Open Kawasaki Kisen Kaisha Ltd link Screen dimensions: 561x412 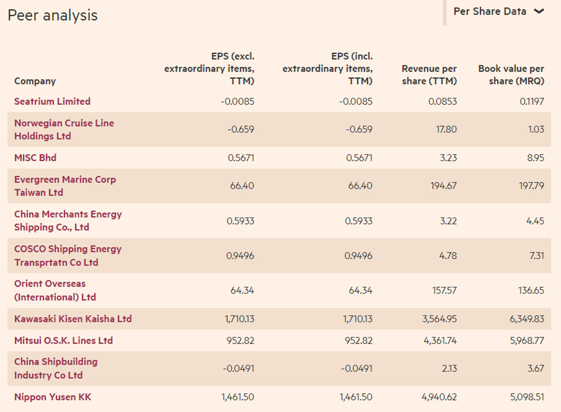click(x=73, y=319)
